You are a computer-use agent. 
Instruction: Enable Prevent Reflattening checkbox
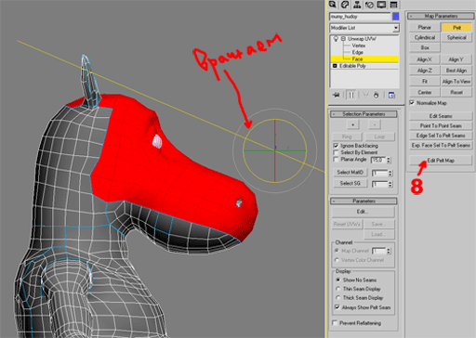[x=335, y=323]
